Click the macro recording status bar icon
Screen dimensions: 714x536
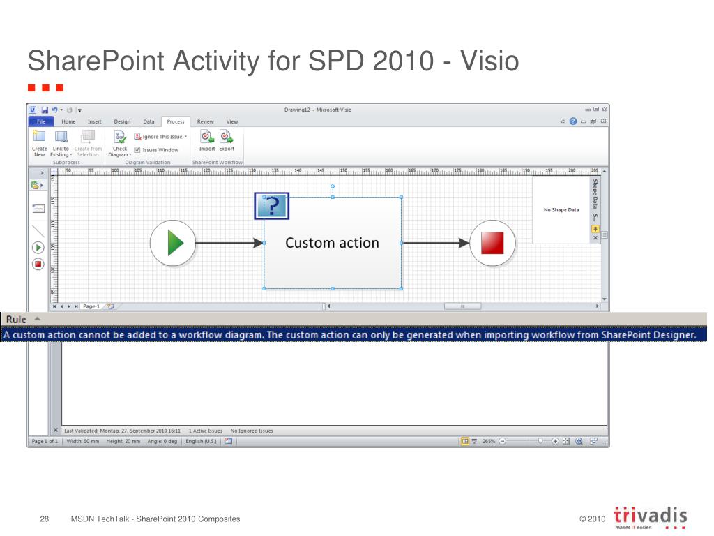229,441
